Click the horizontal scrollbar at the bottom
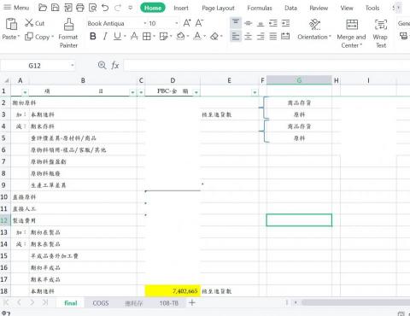 click(x=355, y=302)
